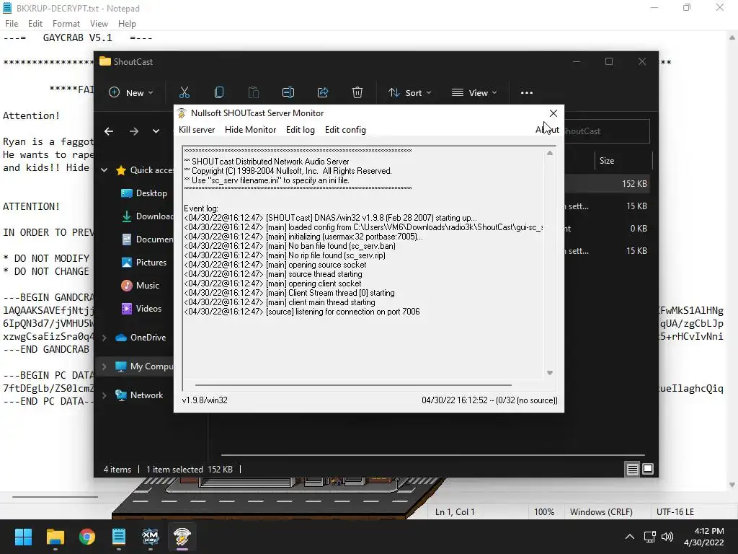Open the recent locations chevron in Explorer
Image resolution: width=738 pixels, height=554 pixels.
[156, 131]
